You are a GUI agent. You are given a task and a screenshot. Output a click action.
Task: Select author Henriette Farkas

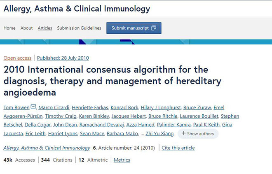pos(90,107)
